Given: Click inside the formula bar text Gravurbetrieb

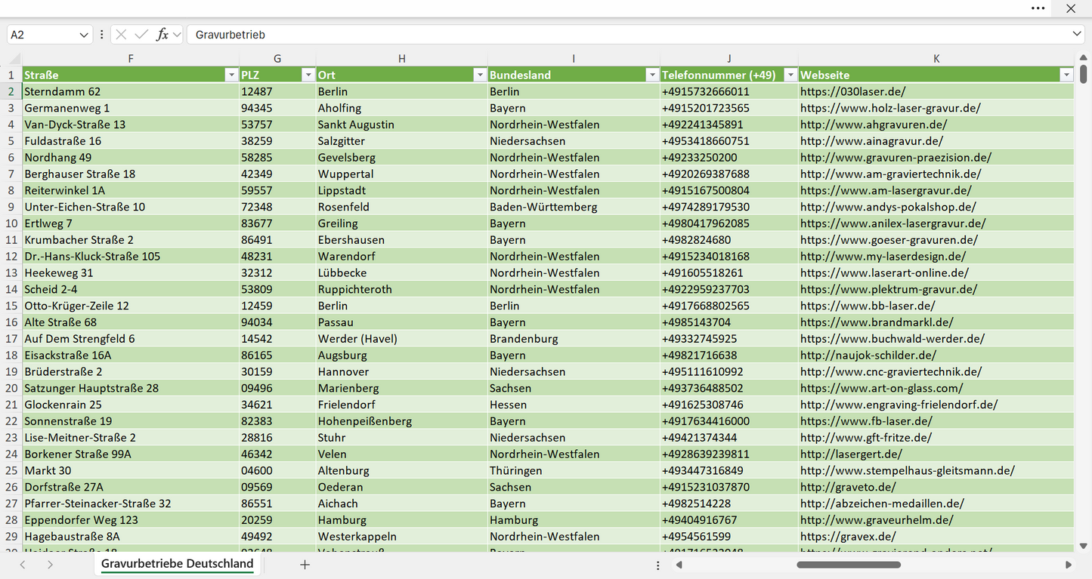Looking at the screenshot, I should [x=230, y=35].
